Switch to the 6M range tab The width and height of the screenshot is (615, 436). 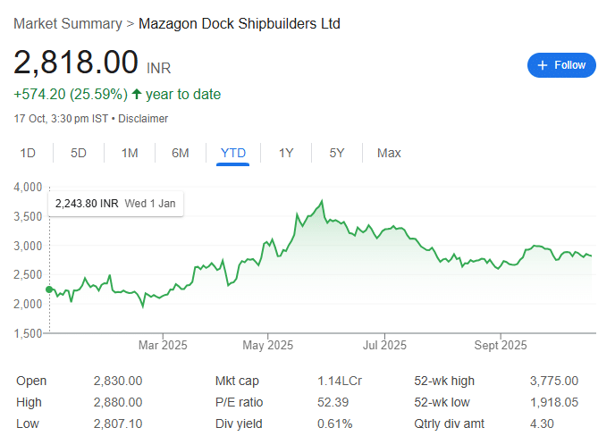point(181,153)
